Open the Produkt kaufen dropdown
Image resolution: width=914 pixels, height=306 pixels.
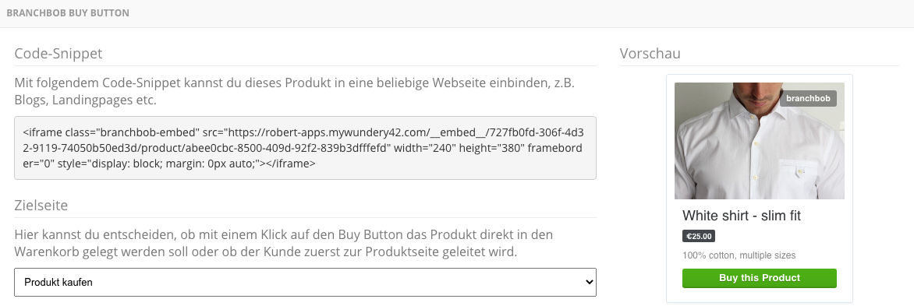click(305, 282)
